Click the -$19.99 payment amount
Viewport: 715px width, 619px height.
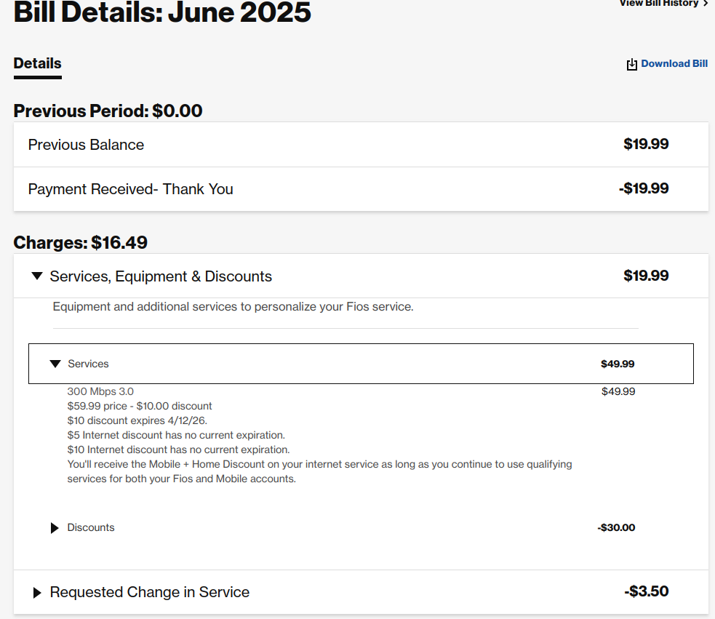pyautogui.click(x=644, y=188)
